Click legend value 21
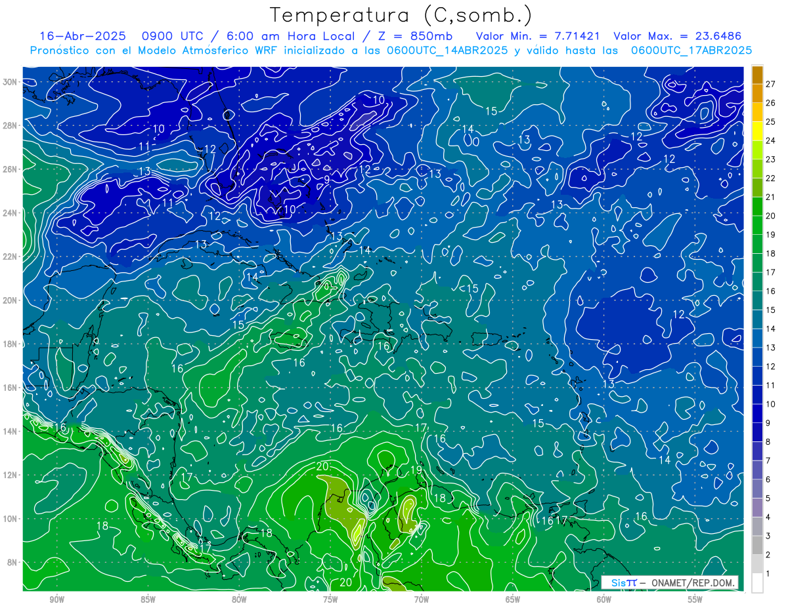The width and height of the screenshot is (788, 608). pyautogui.click(x=771, y=197)
